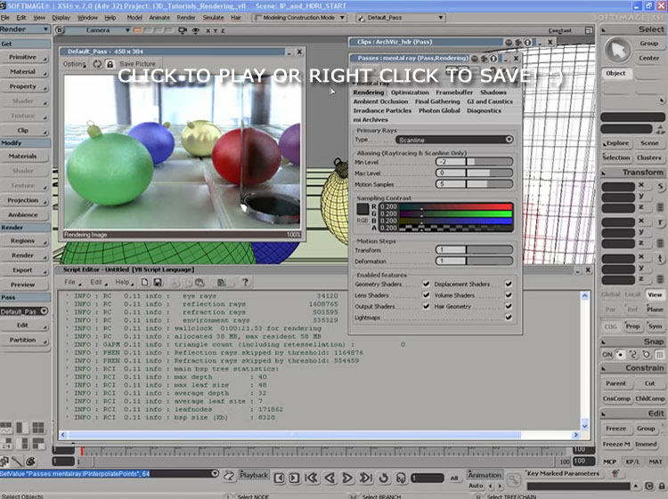This screenshot has height=499, width=668.
Task: Click the Save Picture button
Action: (x=138, y=64)
